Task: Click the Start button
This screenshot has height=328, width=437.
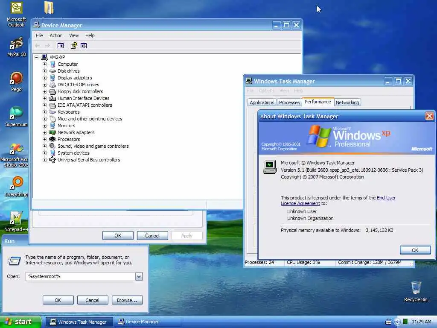Action: point(20,322)
